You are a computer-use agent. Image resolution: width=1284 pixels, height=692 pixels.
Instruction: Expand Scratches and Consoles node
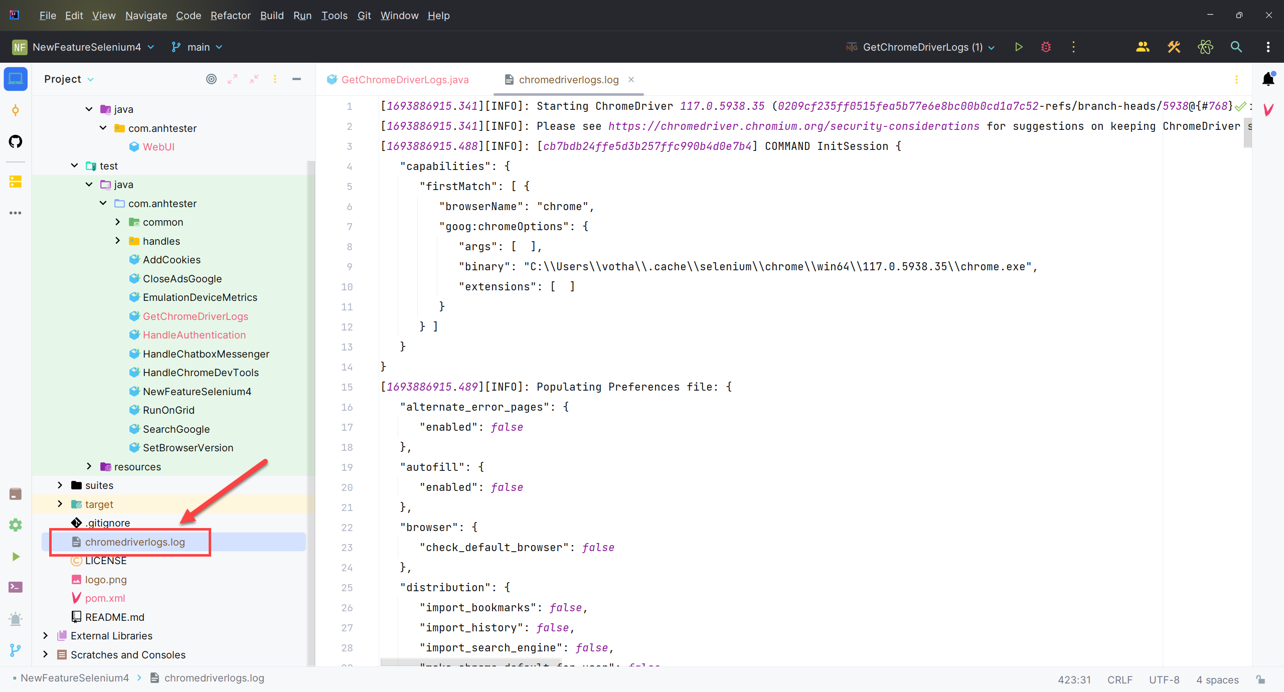pos(46,655)
